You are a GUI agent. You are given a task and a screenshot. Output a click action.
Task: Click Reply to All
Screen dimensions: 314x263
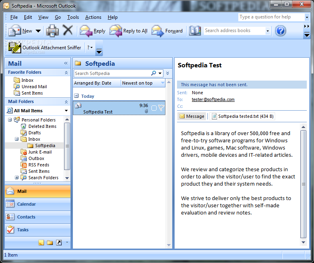pyautogui.click(x=128, y=31)
